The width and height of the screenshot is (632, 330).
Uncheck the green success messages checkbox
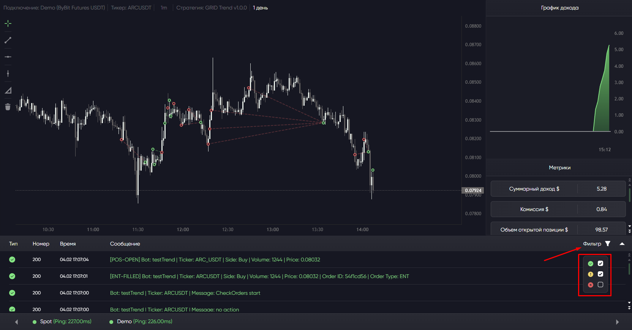tap(600, 263)
